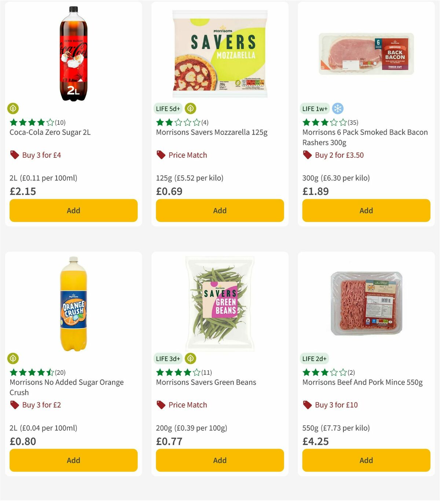The width and height of the screenshot is (440, 501).
Task: Click the LIFE 1w+ badge on the bacon
Action: (x=314, y=109)
